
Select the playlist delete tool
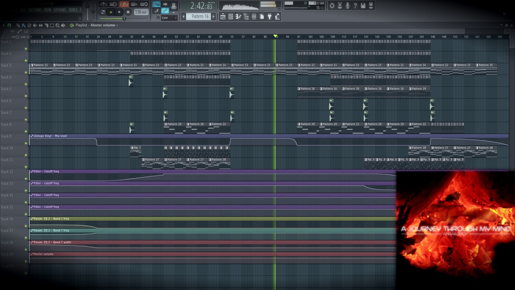pos(29,25)
